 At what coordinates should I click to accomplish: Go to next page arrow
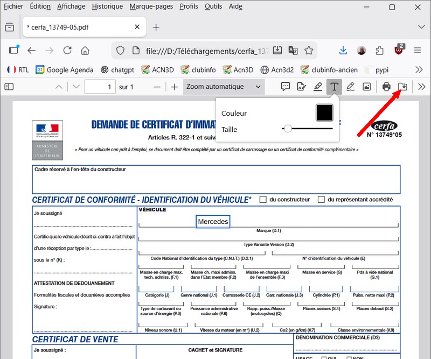click(x=76, y=87)
